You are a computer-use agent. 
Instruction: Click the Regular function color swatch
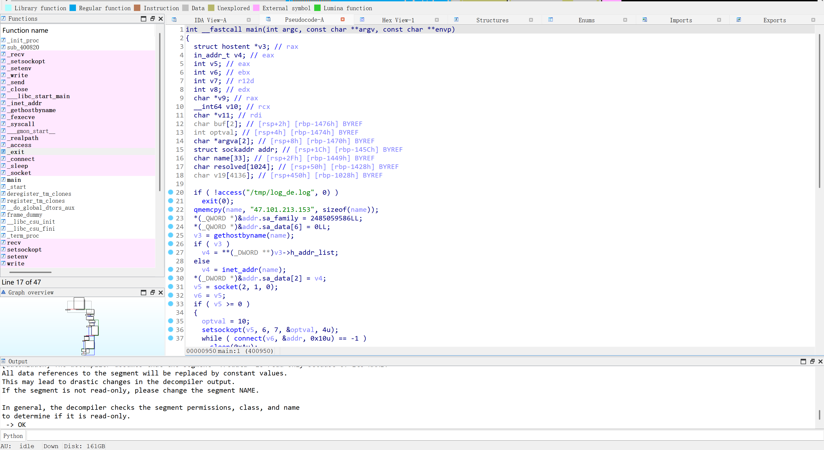73,8
